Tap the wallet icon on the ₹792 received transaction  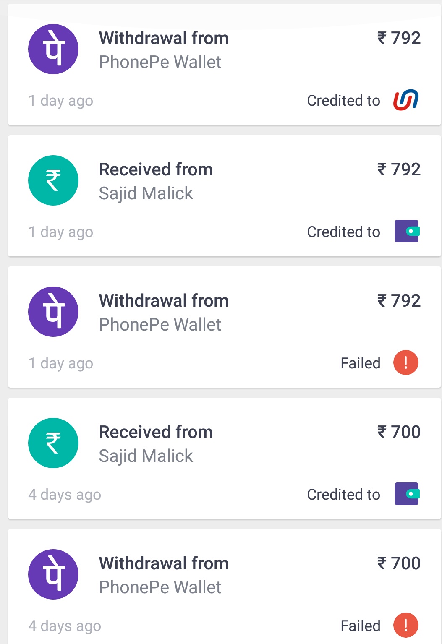pyautogui.click(x=407, y=231)
